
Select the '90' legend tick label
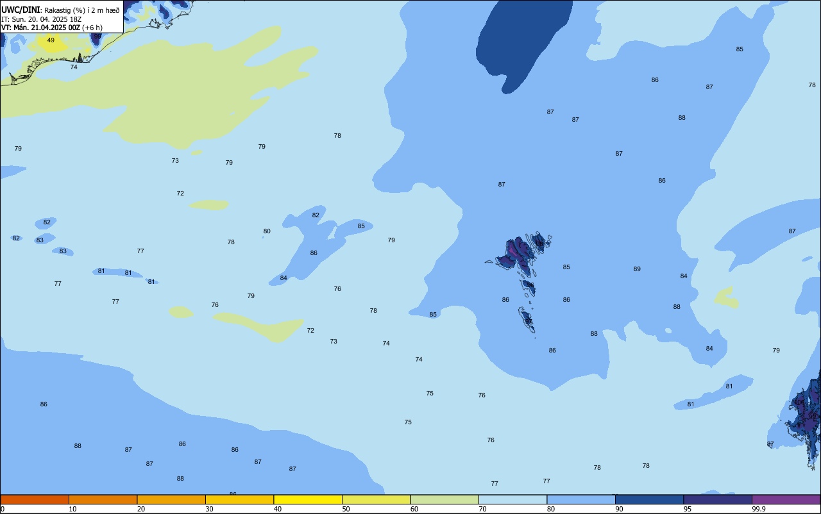coord(620,509)
